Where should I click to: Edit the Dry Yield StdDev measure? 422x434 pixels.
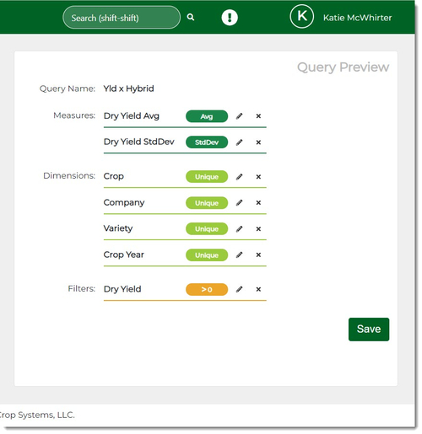pyautogui.click(x=239, y=142)
